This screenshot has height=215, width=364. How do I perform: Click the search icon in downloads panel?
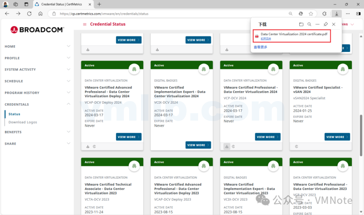pos(309,24)
